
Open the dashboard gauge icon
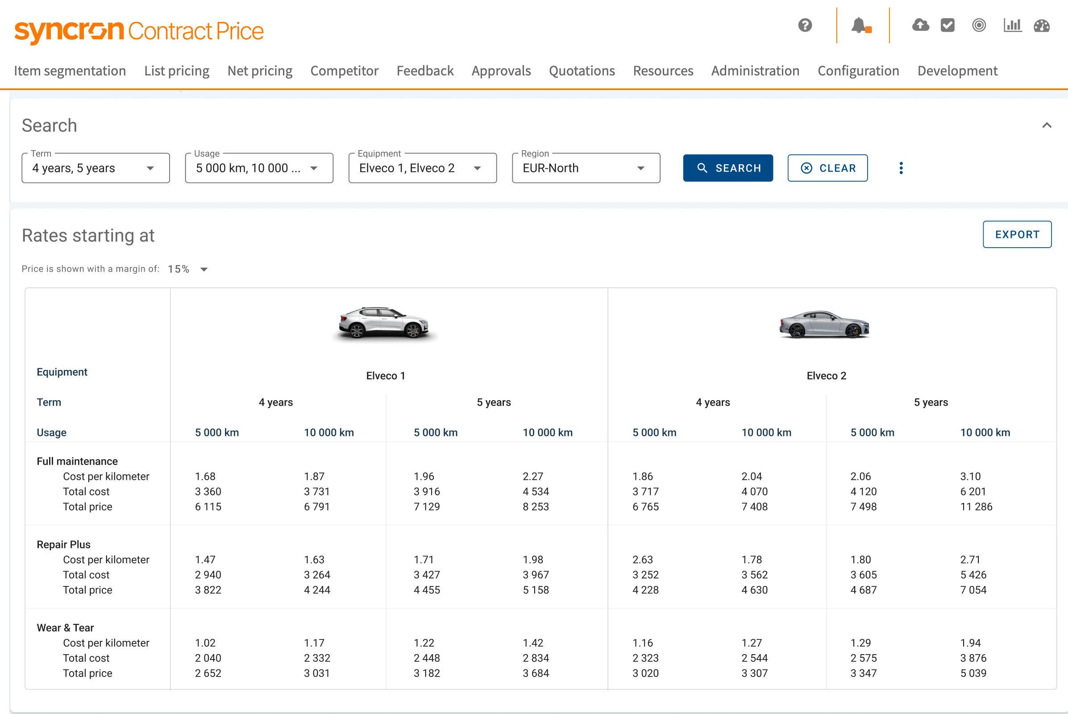click(1042, 25)
